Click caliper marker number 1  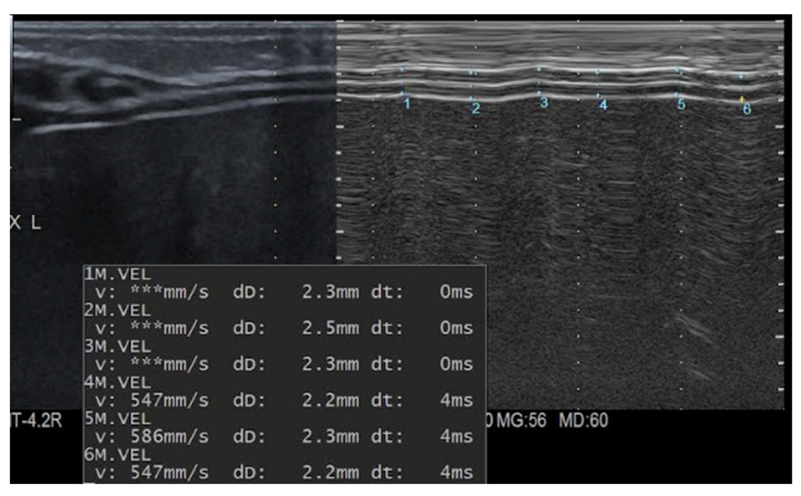(407, 103)
